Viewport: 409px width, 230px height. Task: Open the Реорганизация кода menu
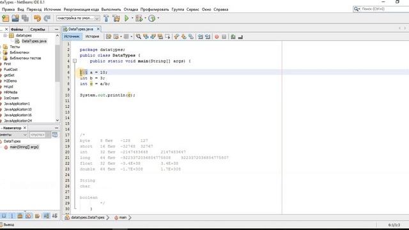[x=81, y=10]
